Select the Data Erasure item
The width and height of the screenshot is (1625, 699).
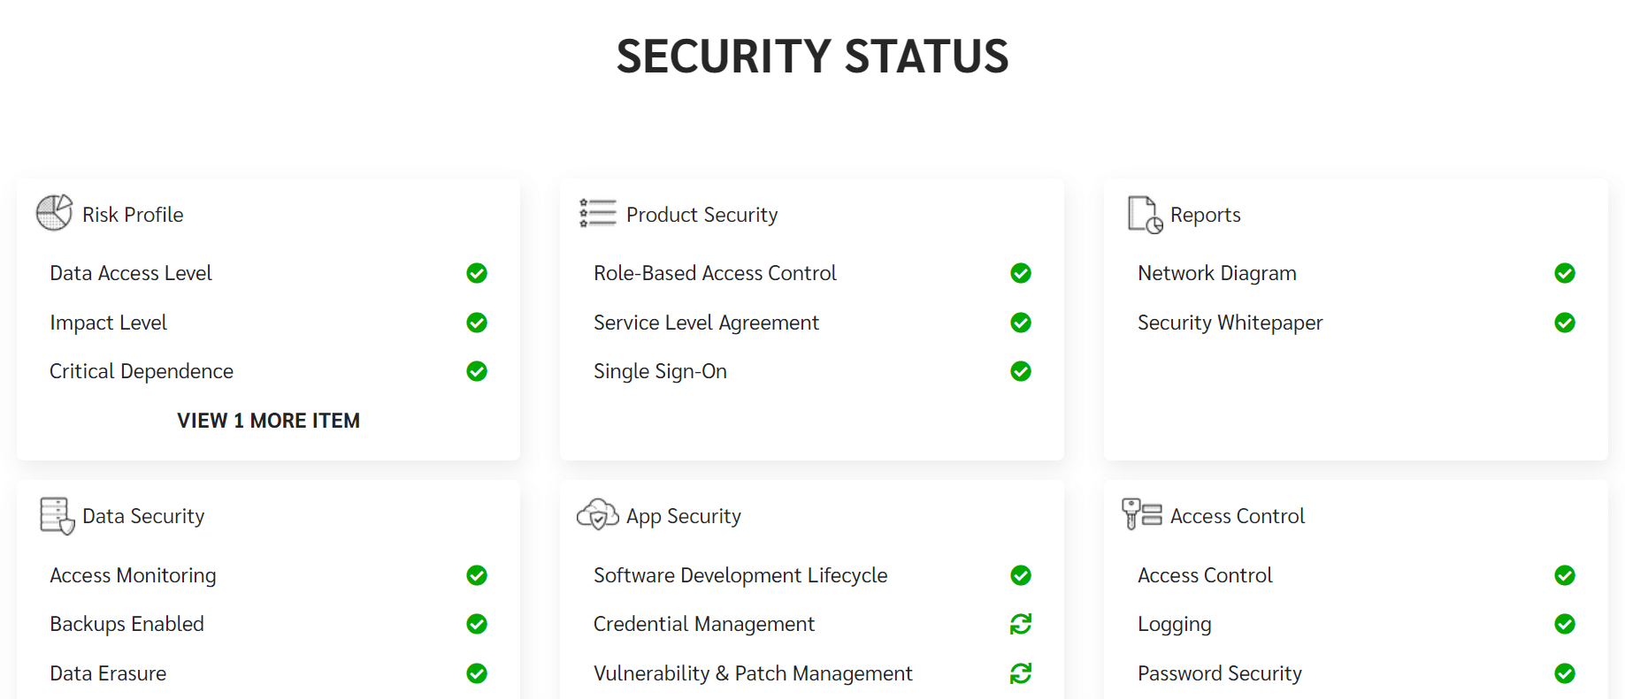108,673
